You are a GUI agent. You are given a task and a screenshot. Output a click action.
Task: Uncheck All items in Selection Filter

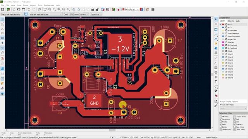tap(221, 117)
